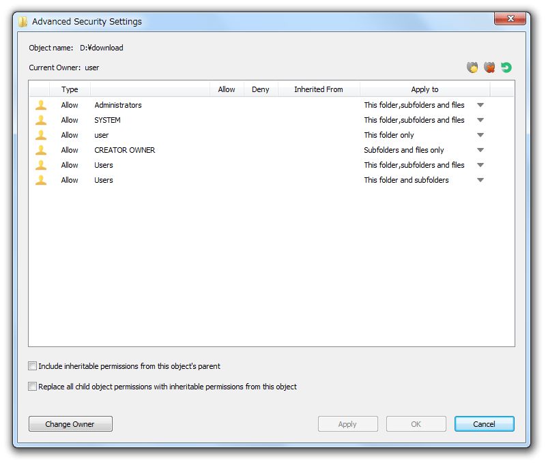The image size is (546, 463).
Task: Open Apply to dropdown for SYSTEM
Action: pos(480,120)
